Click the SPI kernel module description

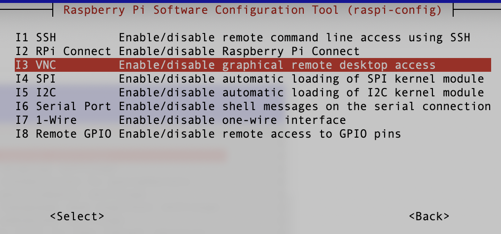point(302,79)
